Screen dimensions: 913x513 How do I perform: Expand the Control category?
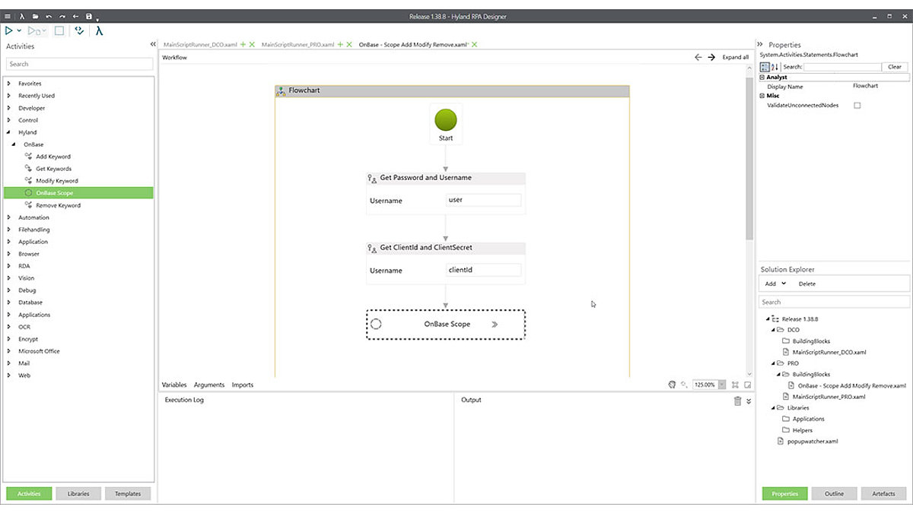pyautogui.click(x=9, y=120)
